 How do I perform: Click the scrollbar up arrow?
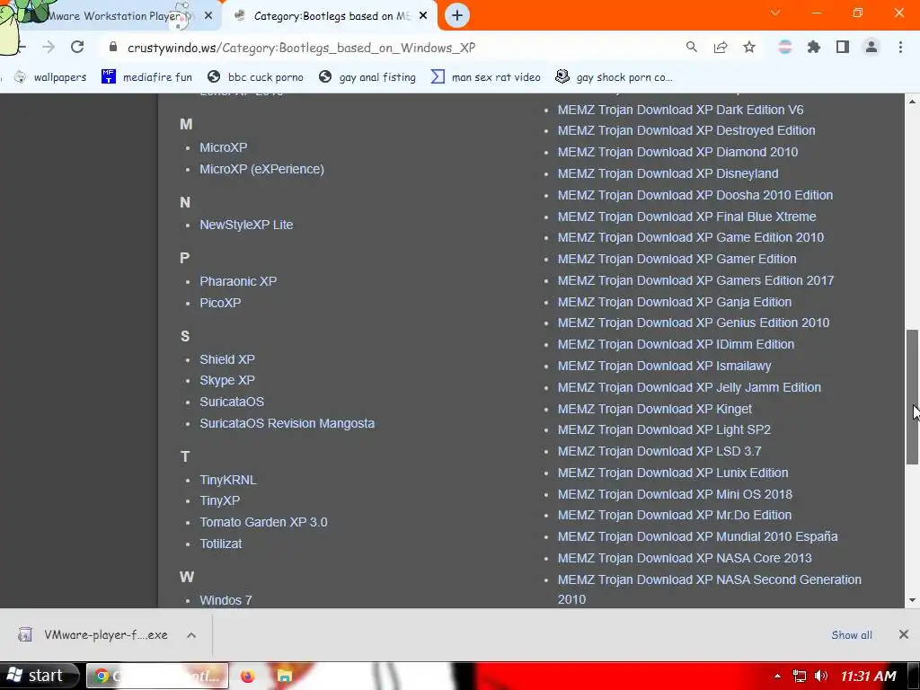[x=913, y=102]
